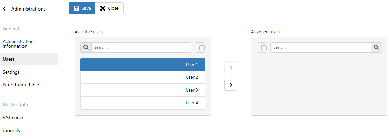
Task: Move selected user right with arrow button
Action: coord(231,85)
